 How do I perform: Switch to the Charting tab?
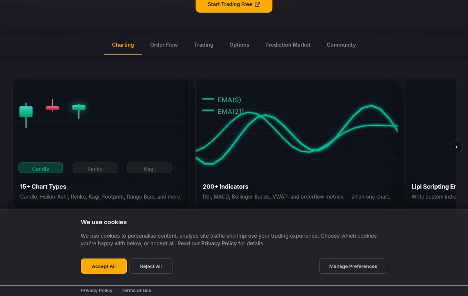pos(123,45)
